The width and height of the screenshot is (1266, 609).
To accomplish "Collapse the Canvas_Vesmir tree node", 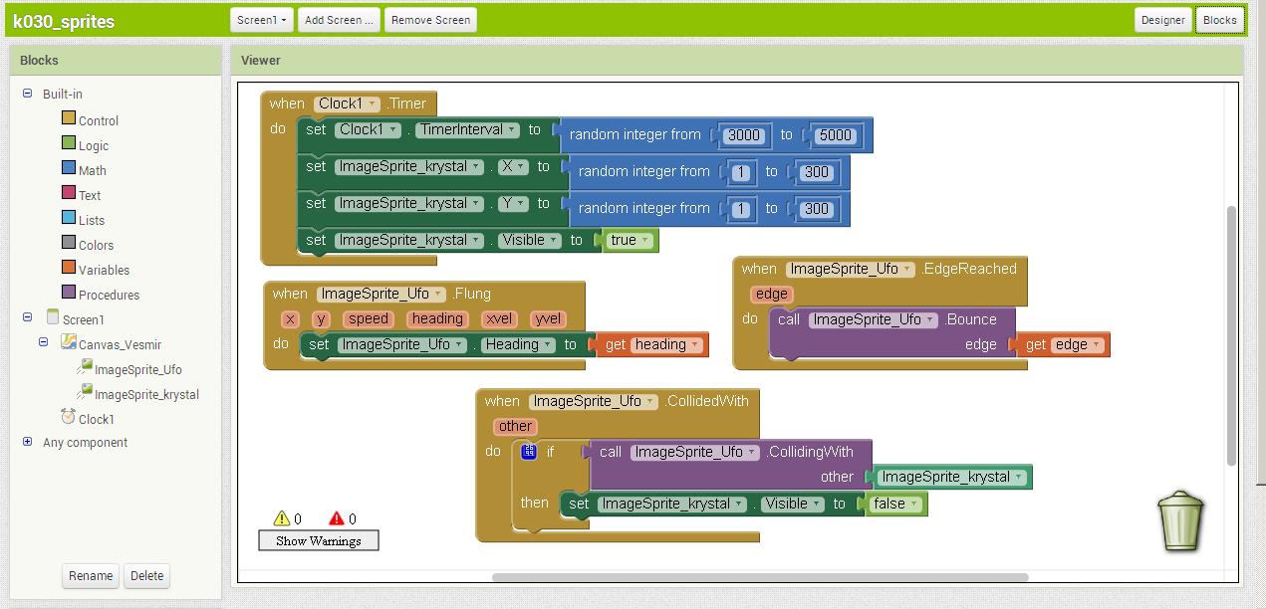I will coord(44,342).
